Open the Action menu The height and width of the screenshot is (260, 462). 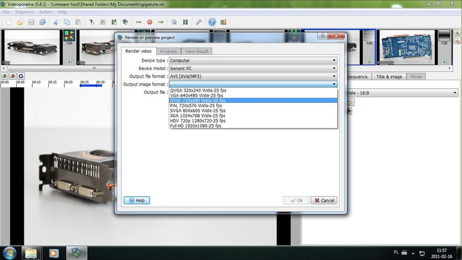[x=46, y=12]
